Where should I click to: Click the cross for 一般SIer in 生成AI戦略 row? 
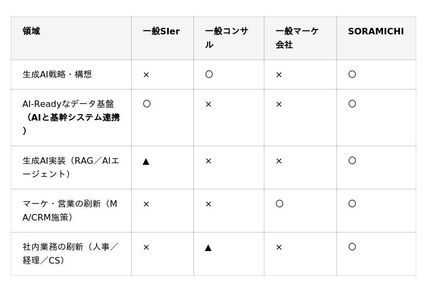coord(146,75)
